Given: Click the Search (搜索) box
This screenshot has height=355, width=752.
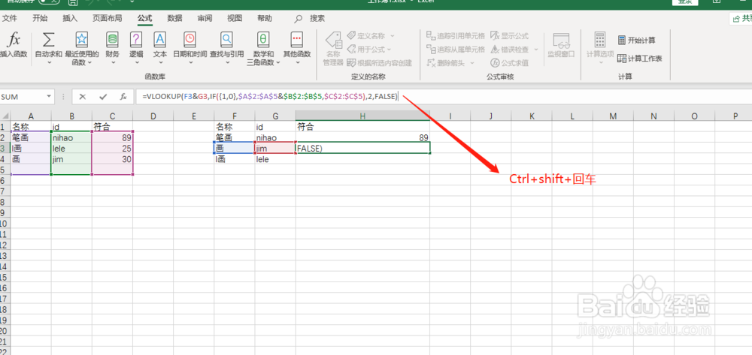Looking at the screenshot, I should (310, 19).
